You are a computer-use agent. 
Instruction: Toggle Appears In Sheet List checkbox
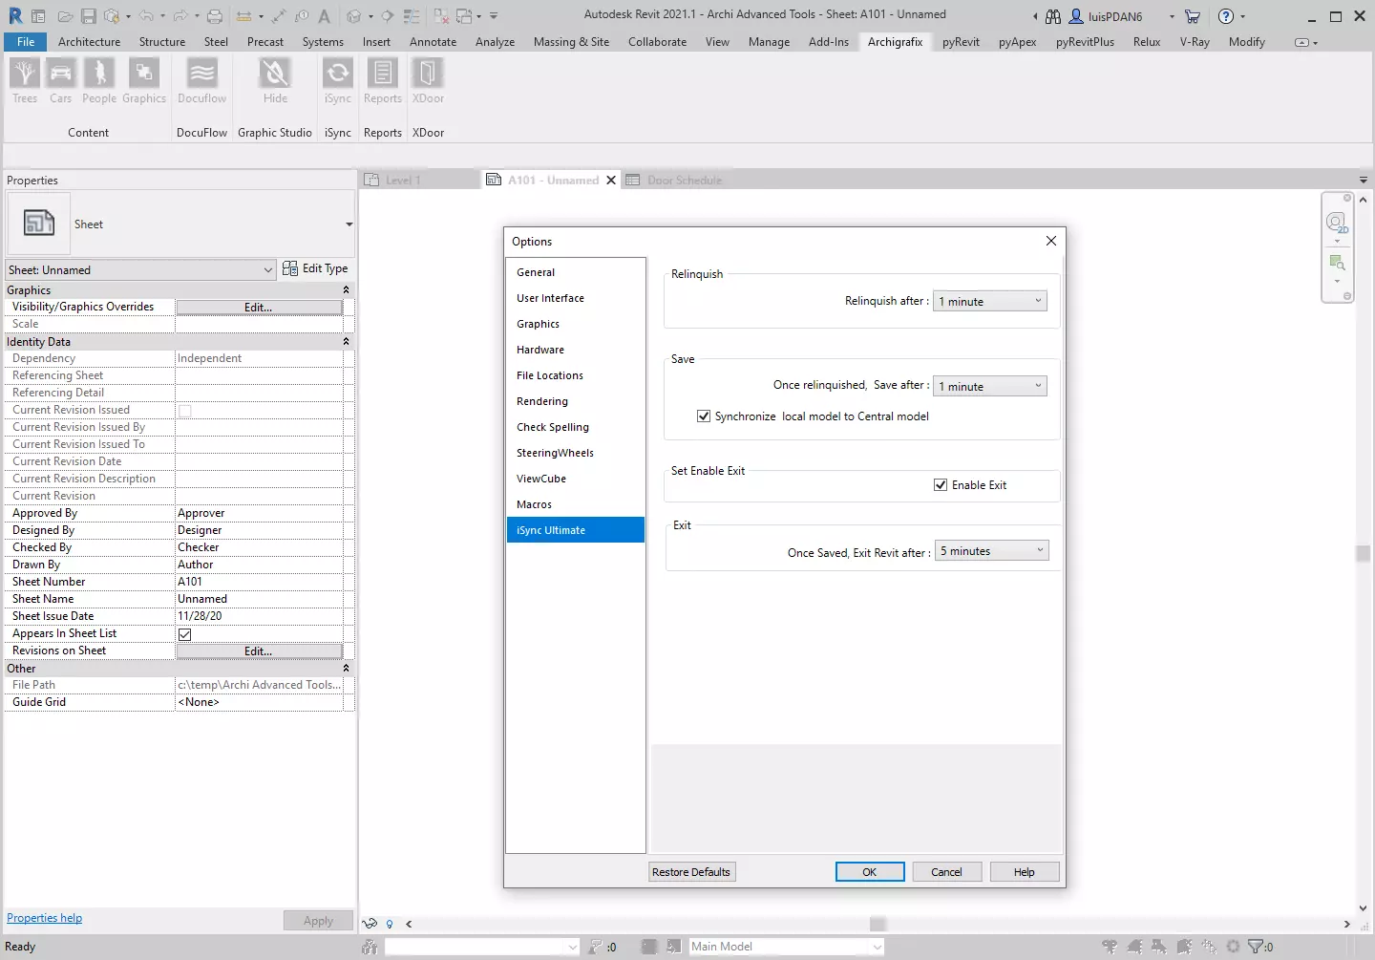(185, 634)
